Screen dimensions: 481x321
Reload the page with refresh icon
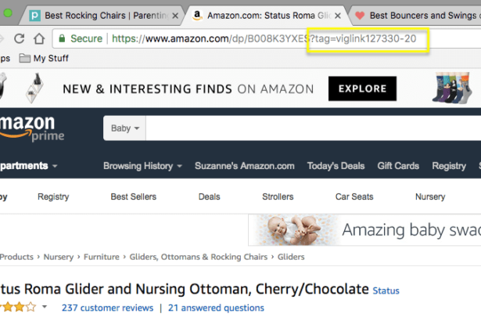click(20, 38)
